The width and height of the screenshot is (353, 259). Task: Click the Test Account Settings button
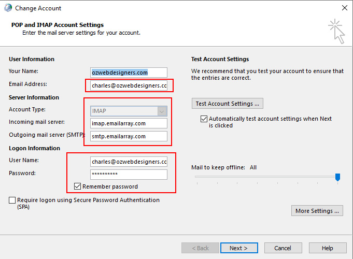(x=228, y=104)
